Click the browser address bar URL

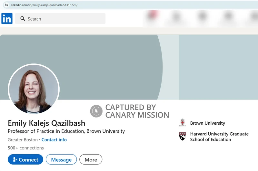44,5
